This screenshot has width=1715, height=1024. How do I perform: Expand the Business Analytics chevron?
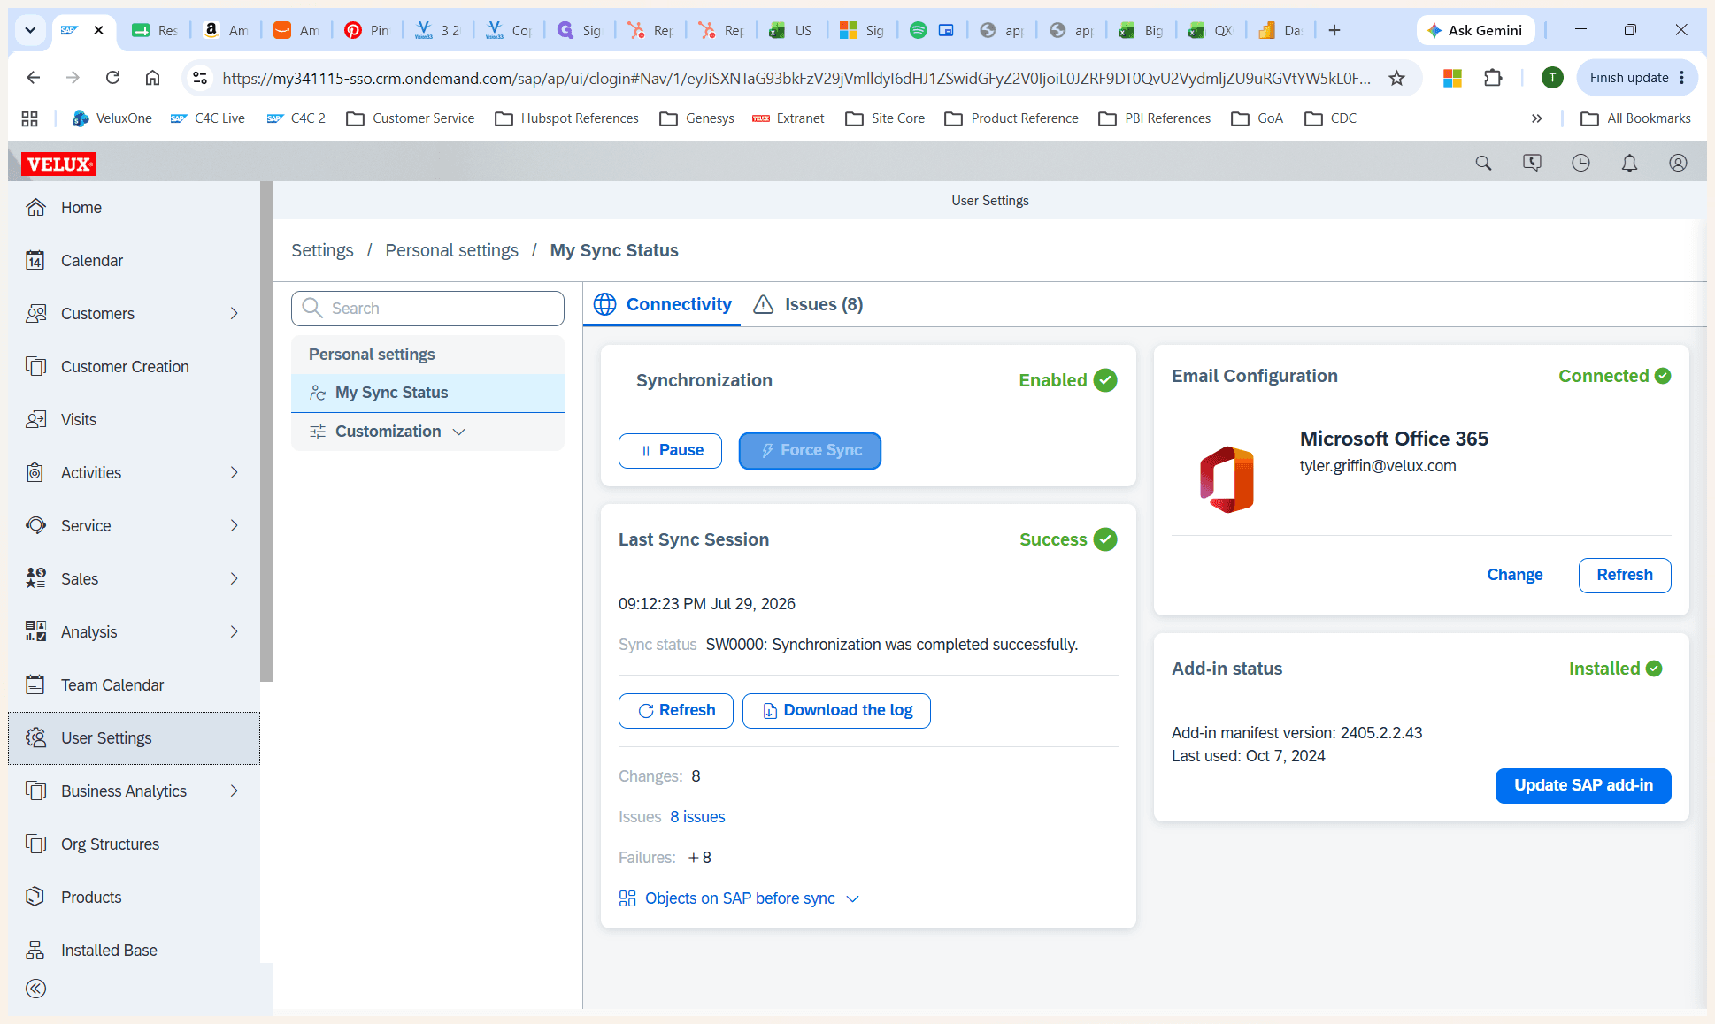(235, 791)
